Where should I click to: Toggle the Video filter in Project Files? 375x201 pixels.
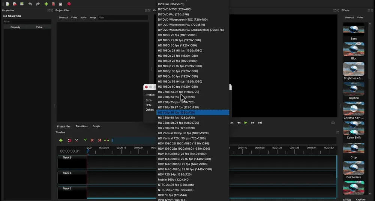(74, 18)
